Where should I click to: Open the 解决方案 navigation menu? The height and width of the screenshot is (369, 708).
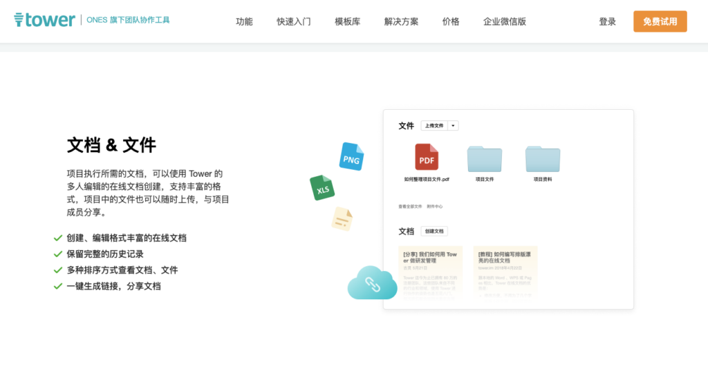(401, 21)
